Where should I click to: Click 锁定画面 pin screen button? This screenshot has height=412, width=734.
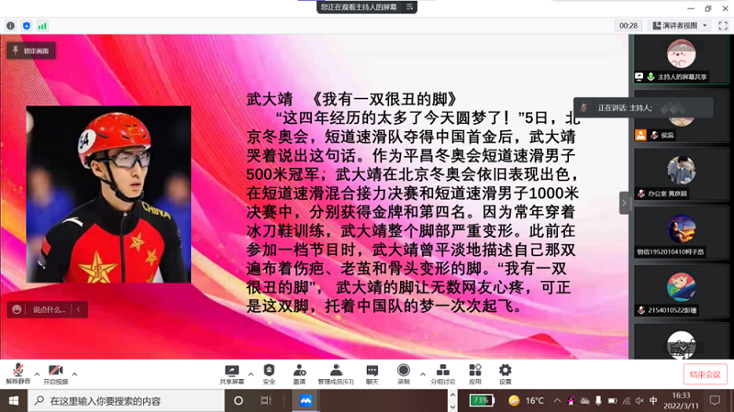point(31,50)
